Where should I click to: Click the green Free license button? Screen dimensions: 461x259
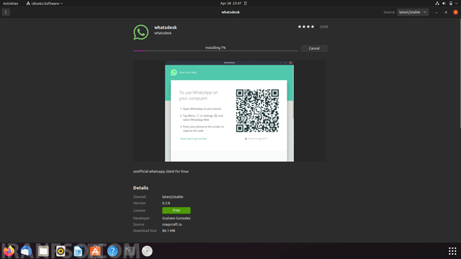pyautogui.click(x=176, y=210)
